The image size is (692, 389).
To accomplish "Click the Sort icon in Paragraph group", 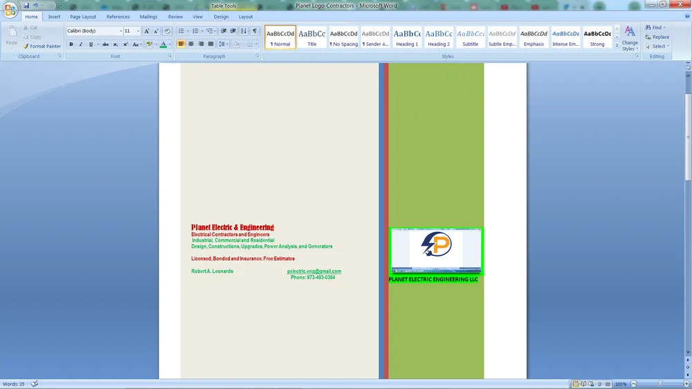I will click(x=244, y=31).
